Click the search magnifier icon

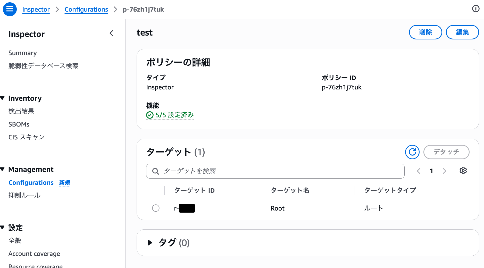coord(155,171)
